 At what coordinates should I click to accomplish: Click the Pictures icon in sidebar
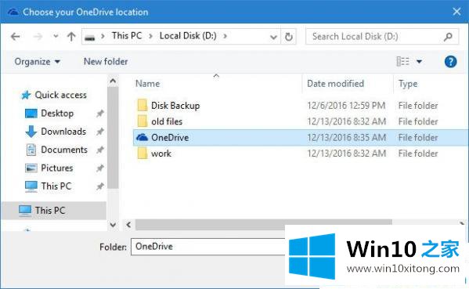31,168
